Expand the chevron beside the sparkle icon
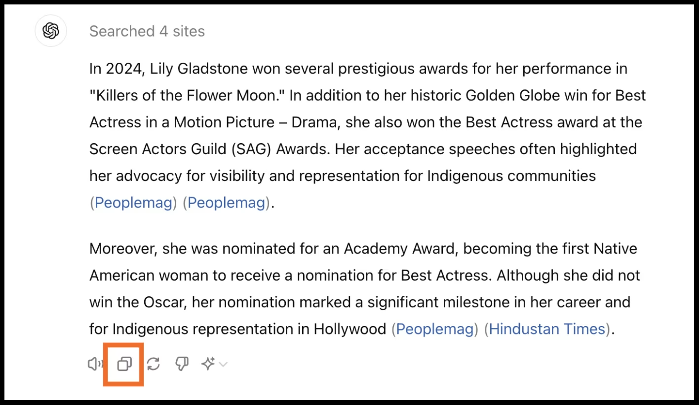This screenshot has width=699, height=405. (x=223, y=364)
